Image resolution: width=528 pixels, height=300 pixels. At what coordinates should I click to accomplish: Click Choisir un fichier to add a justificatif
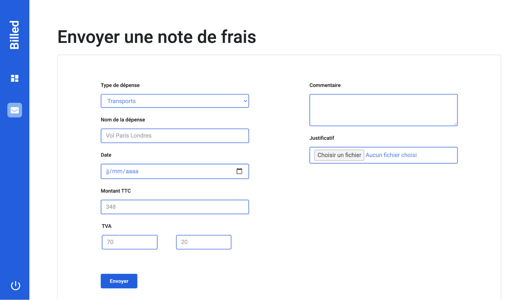point(339,155)
